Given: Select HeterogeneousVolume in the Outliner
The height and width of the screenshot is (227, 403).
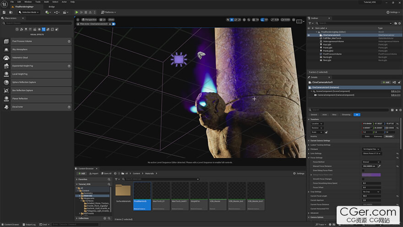Looking at the screenshot, I should tap(333, 41).
